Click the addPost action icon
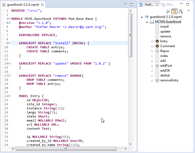The height and width of the screenshot is (153, 195). point(157,66)
